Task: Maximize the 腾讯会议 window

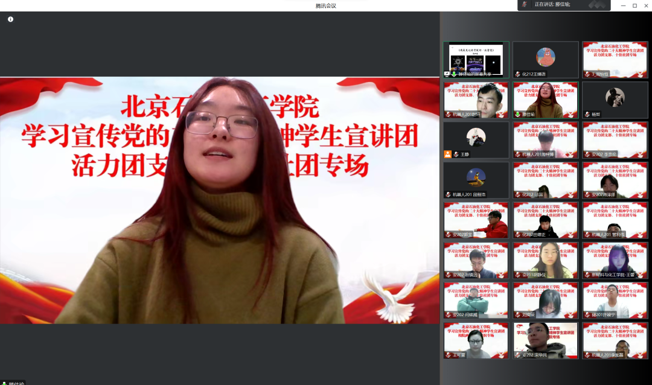Action: (634, 5)
